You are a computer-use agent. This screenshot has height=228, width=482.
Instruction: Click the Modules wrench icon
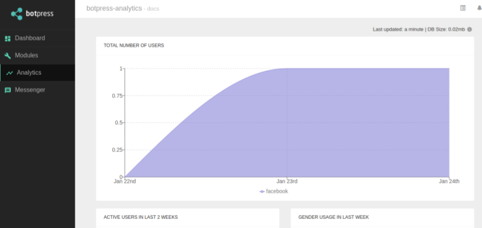pyautogui.click(x=8, y=55)
